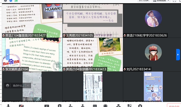Click muted mic icon beside 刘凡2021833414
Screen dimensions: 181x107
pyautogui.click(x=125, y=69)
